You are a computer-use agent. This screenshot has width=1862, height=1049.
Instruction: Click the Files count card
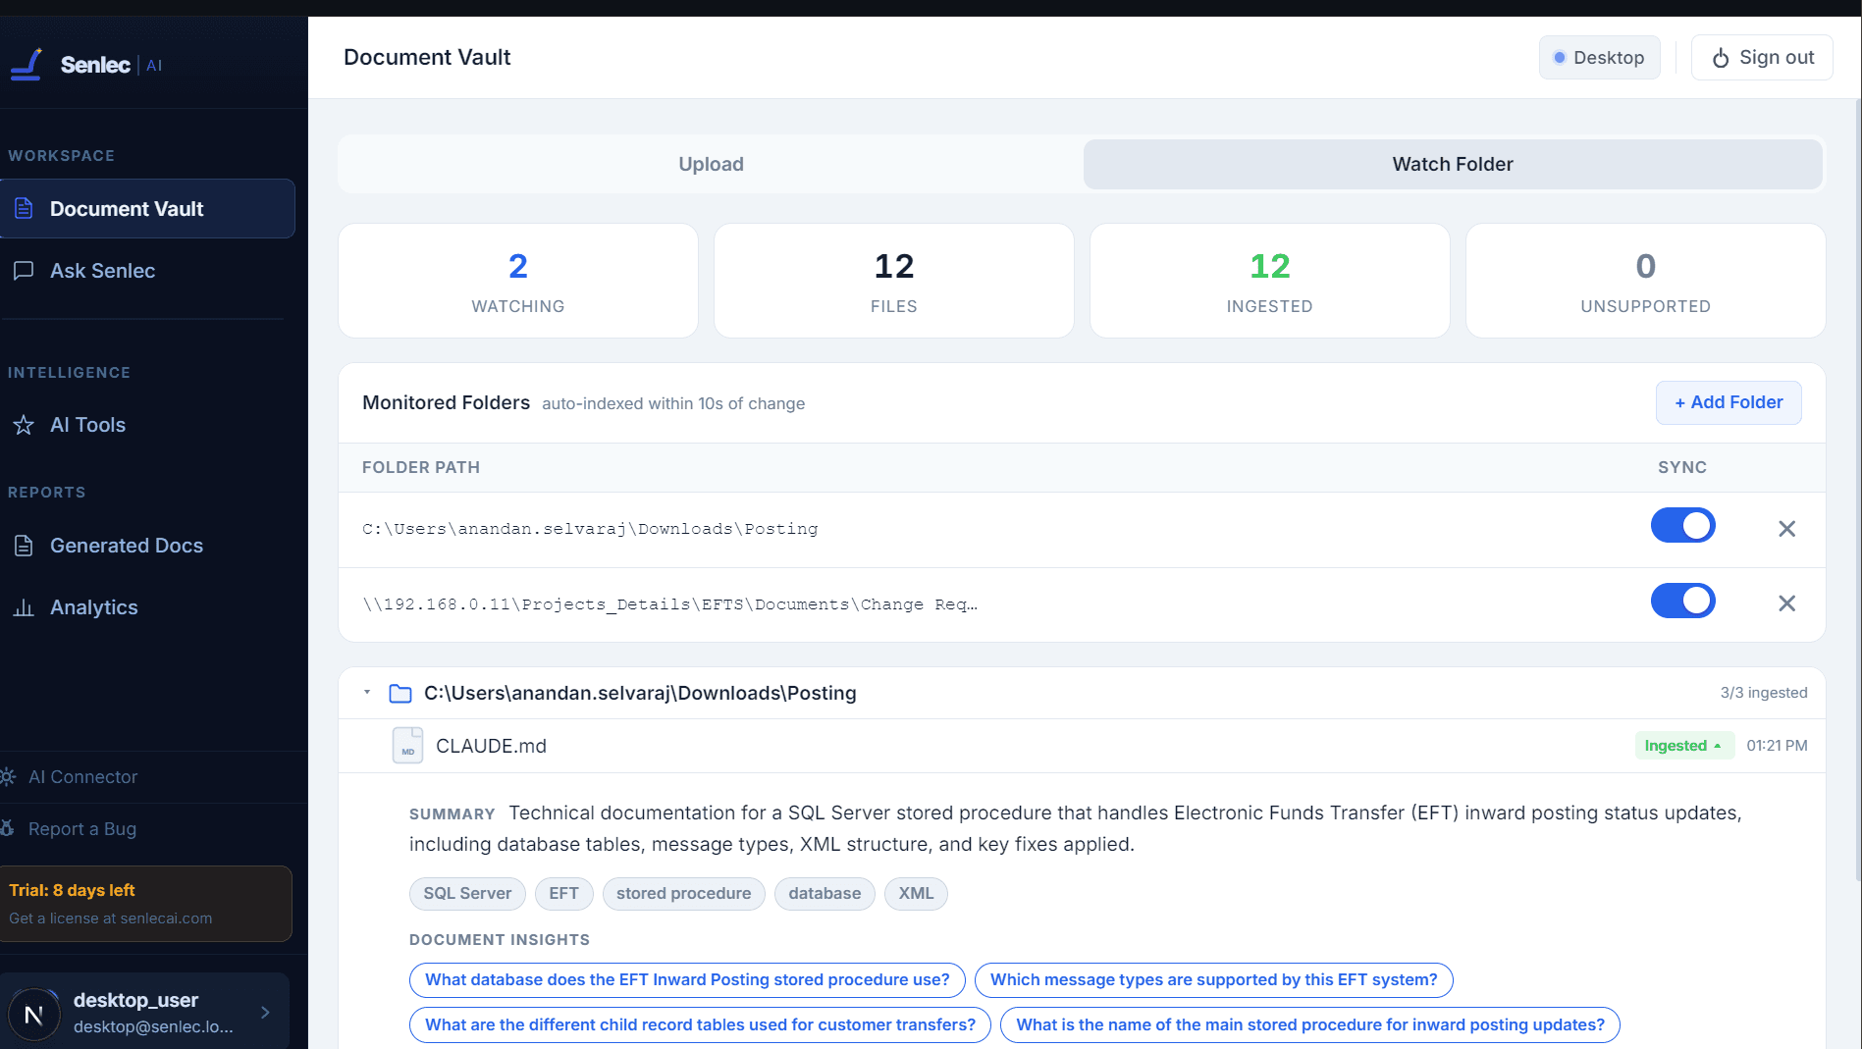click(894, 281)
